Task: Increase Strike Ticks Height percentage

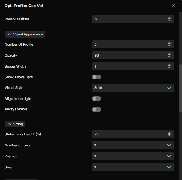Action: 169,133
